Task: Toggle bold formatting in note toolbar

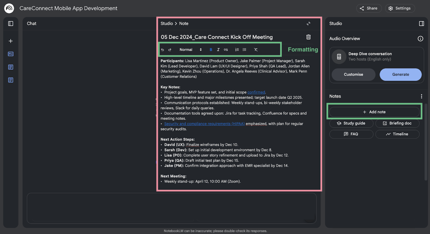Action: coord(211,50)
